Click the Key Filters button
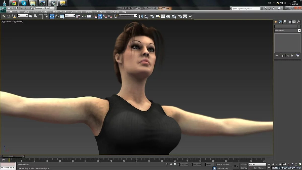302x170 pixels. [x=259, y=168]
